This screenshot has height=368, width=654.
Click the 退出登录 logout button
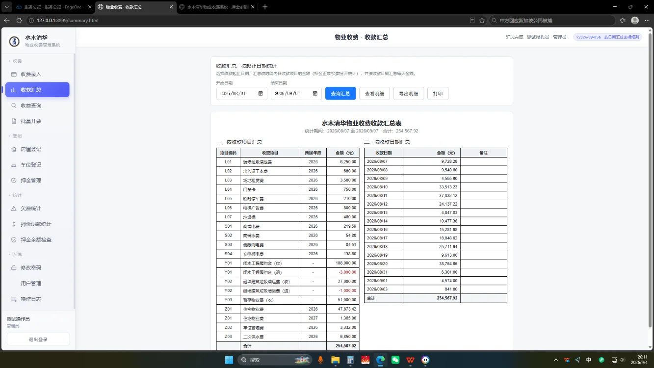click(x=38, y=339)
